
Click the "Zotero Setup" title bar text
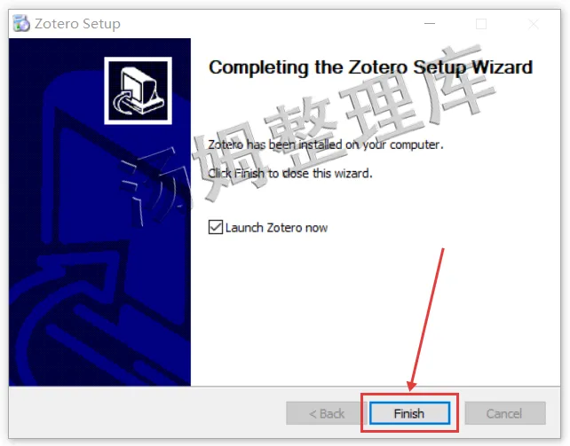[77, 24]
